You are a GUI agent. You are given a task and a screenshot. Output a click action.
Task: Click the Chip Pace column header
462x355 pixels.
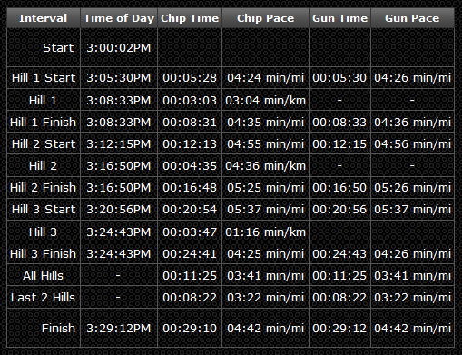coord(265,18)
